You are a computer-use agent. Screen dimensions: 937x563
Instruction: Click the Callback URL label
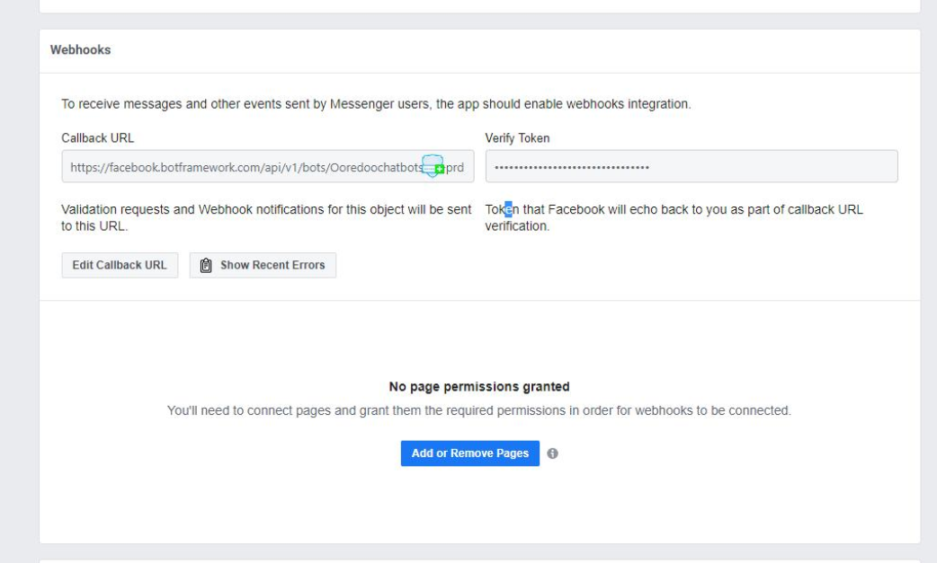tap(97, 138)
